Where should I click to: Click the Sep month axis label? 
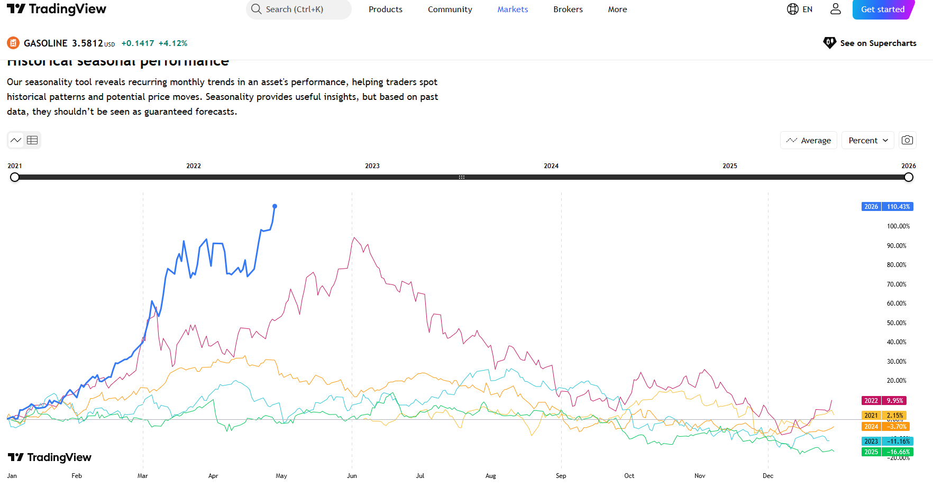(x=561, y=476)
